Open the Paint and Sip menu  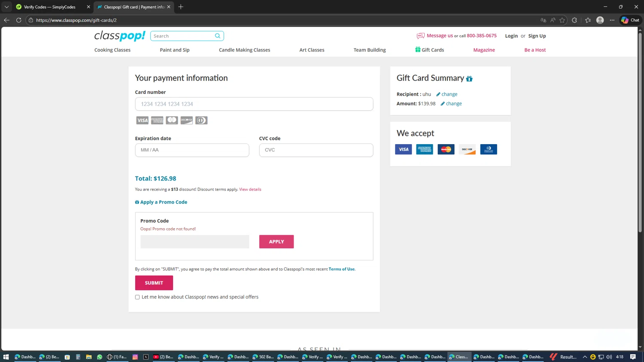click(x=175, y=50)
